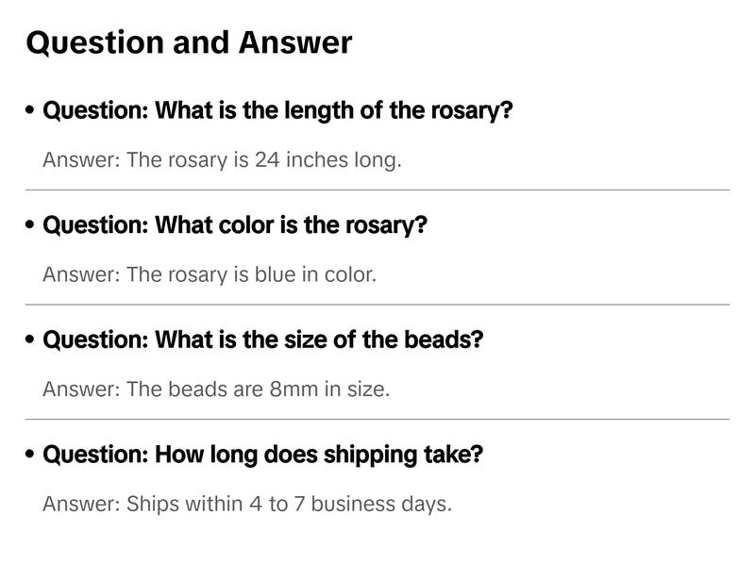Click the divider line below the rosary length answer
The width and height of the screenshot is (755, 564).
[x=377, y=190]
